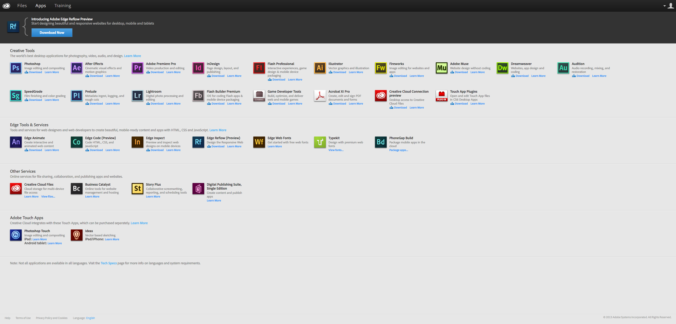Viewport: 676px width, 324px height.
Task: Click the Touch App Plugins icon
Action: [x=442, y=96]
